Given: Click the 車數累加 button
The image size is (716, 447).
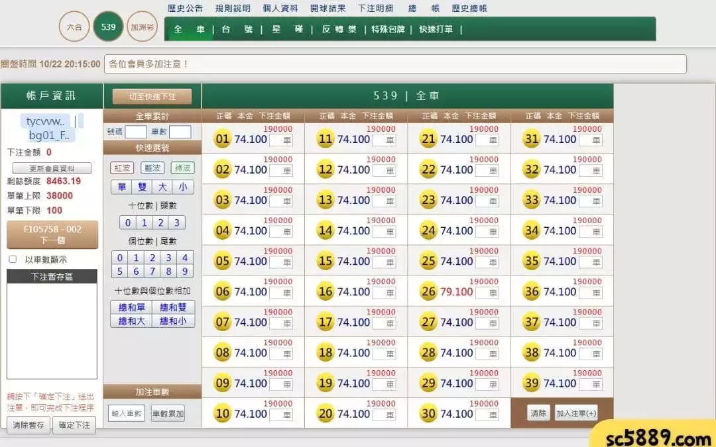Looking at the screenshot, I should (168, 414).
